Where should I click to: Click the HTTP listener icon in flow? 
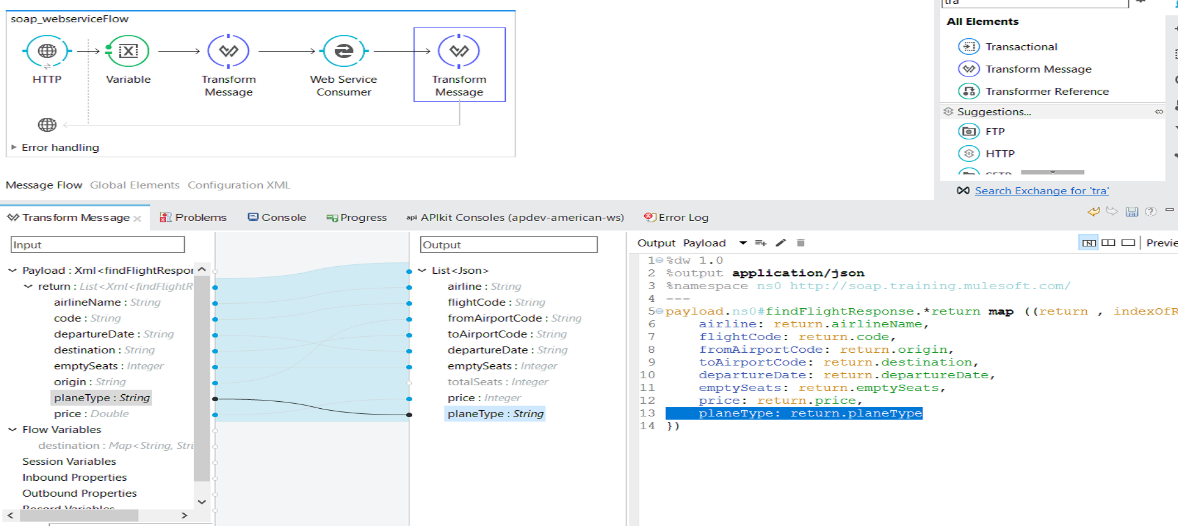coord(47,51)
